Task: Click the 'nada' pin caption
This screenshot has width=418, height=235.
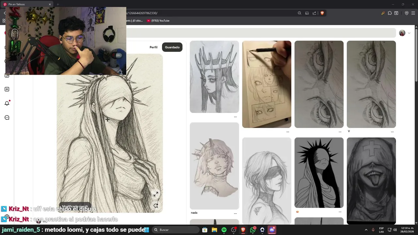Action: tap(194, 213)
